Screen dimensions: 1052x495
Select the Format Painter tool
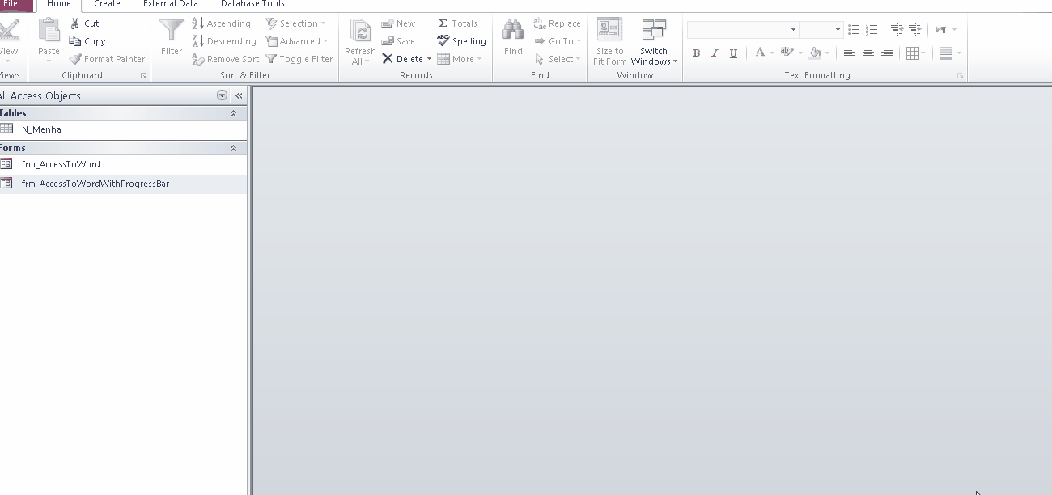(x=108, y=59)
